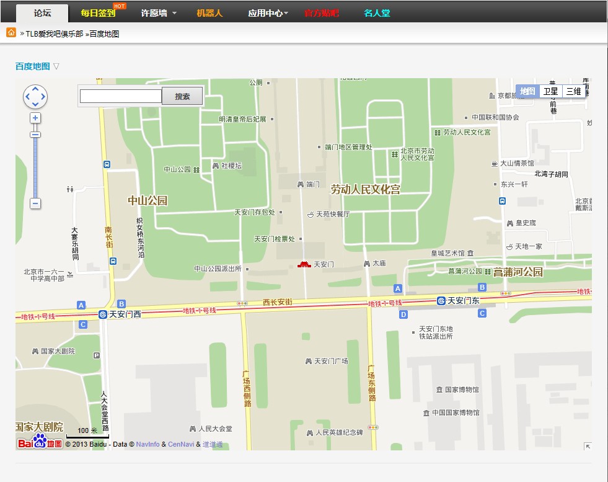
Task: Open the overview map corner arrow
Action: point(588,446)
